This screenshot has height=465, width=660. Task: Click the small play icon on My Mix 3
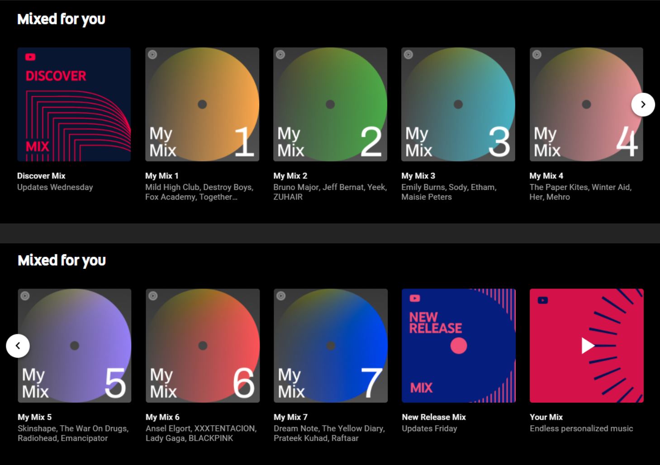pos(408,55)
